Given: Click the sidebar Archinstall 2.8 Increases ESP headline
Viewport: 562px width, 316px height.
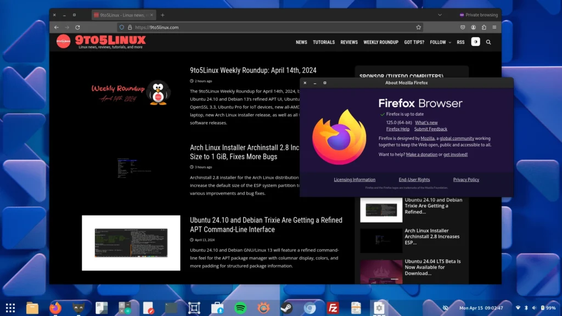Looking at the screenshot, I should [x=432, y=236].
